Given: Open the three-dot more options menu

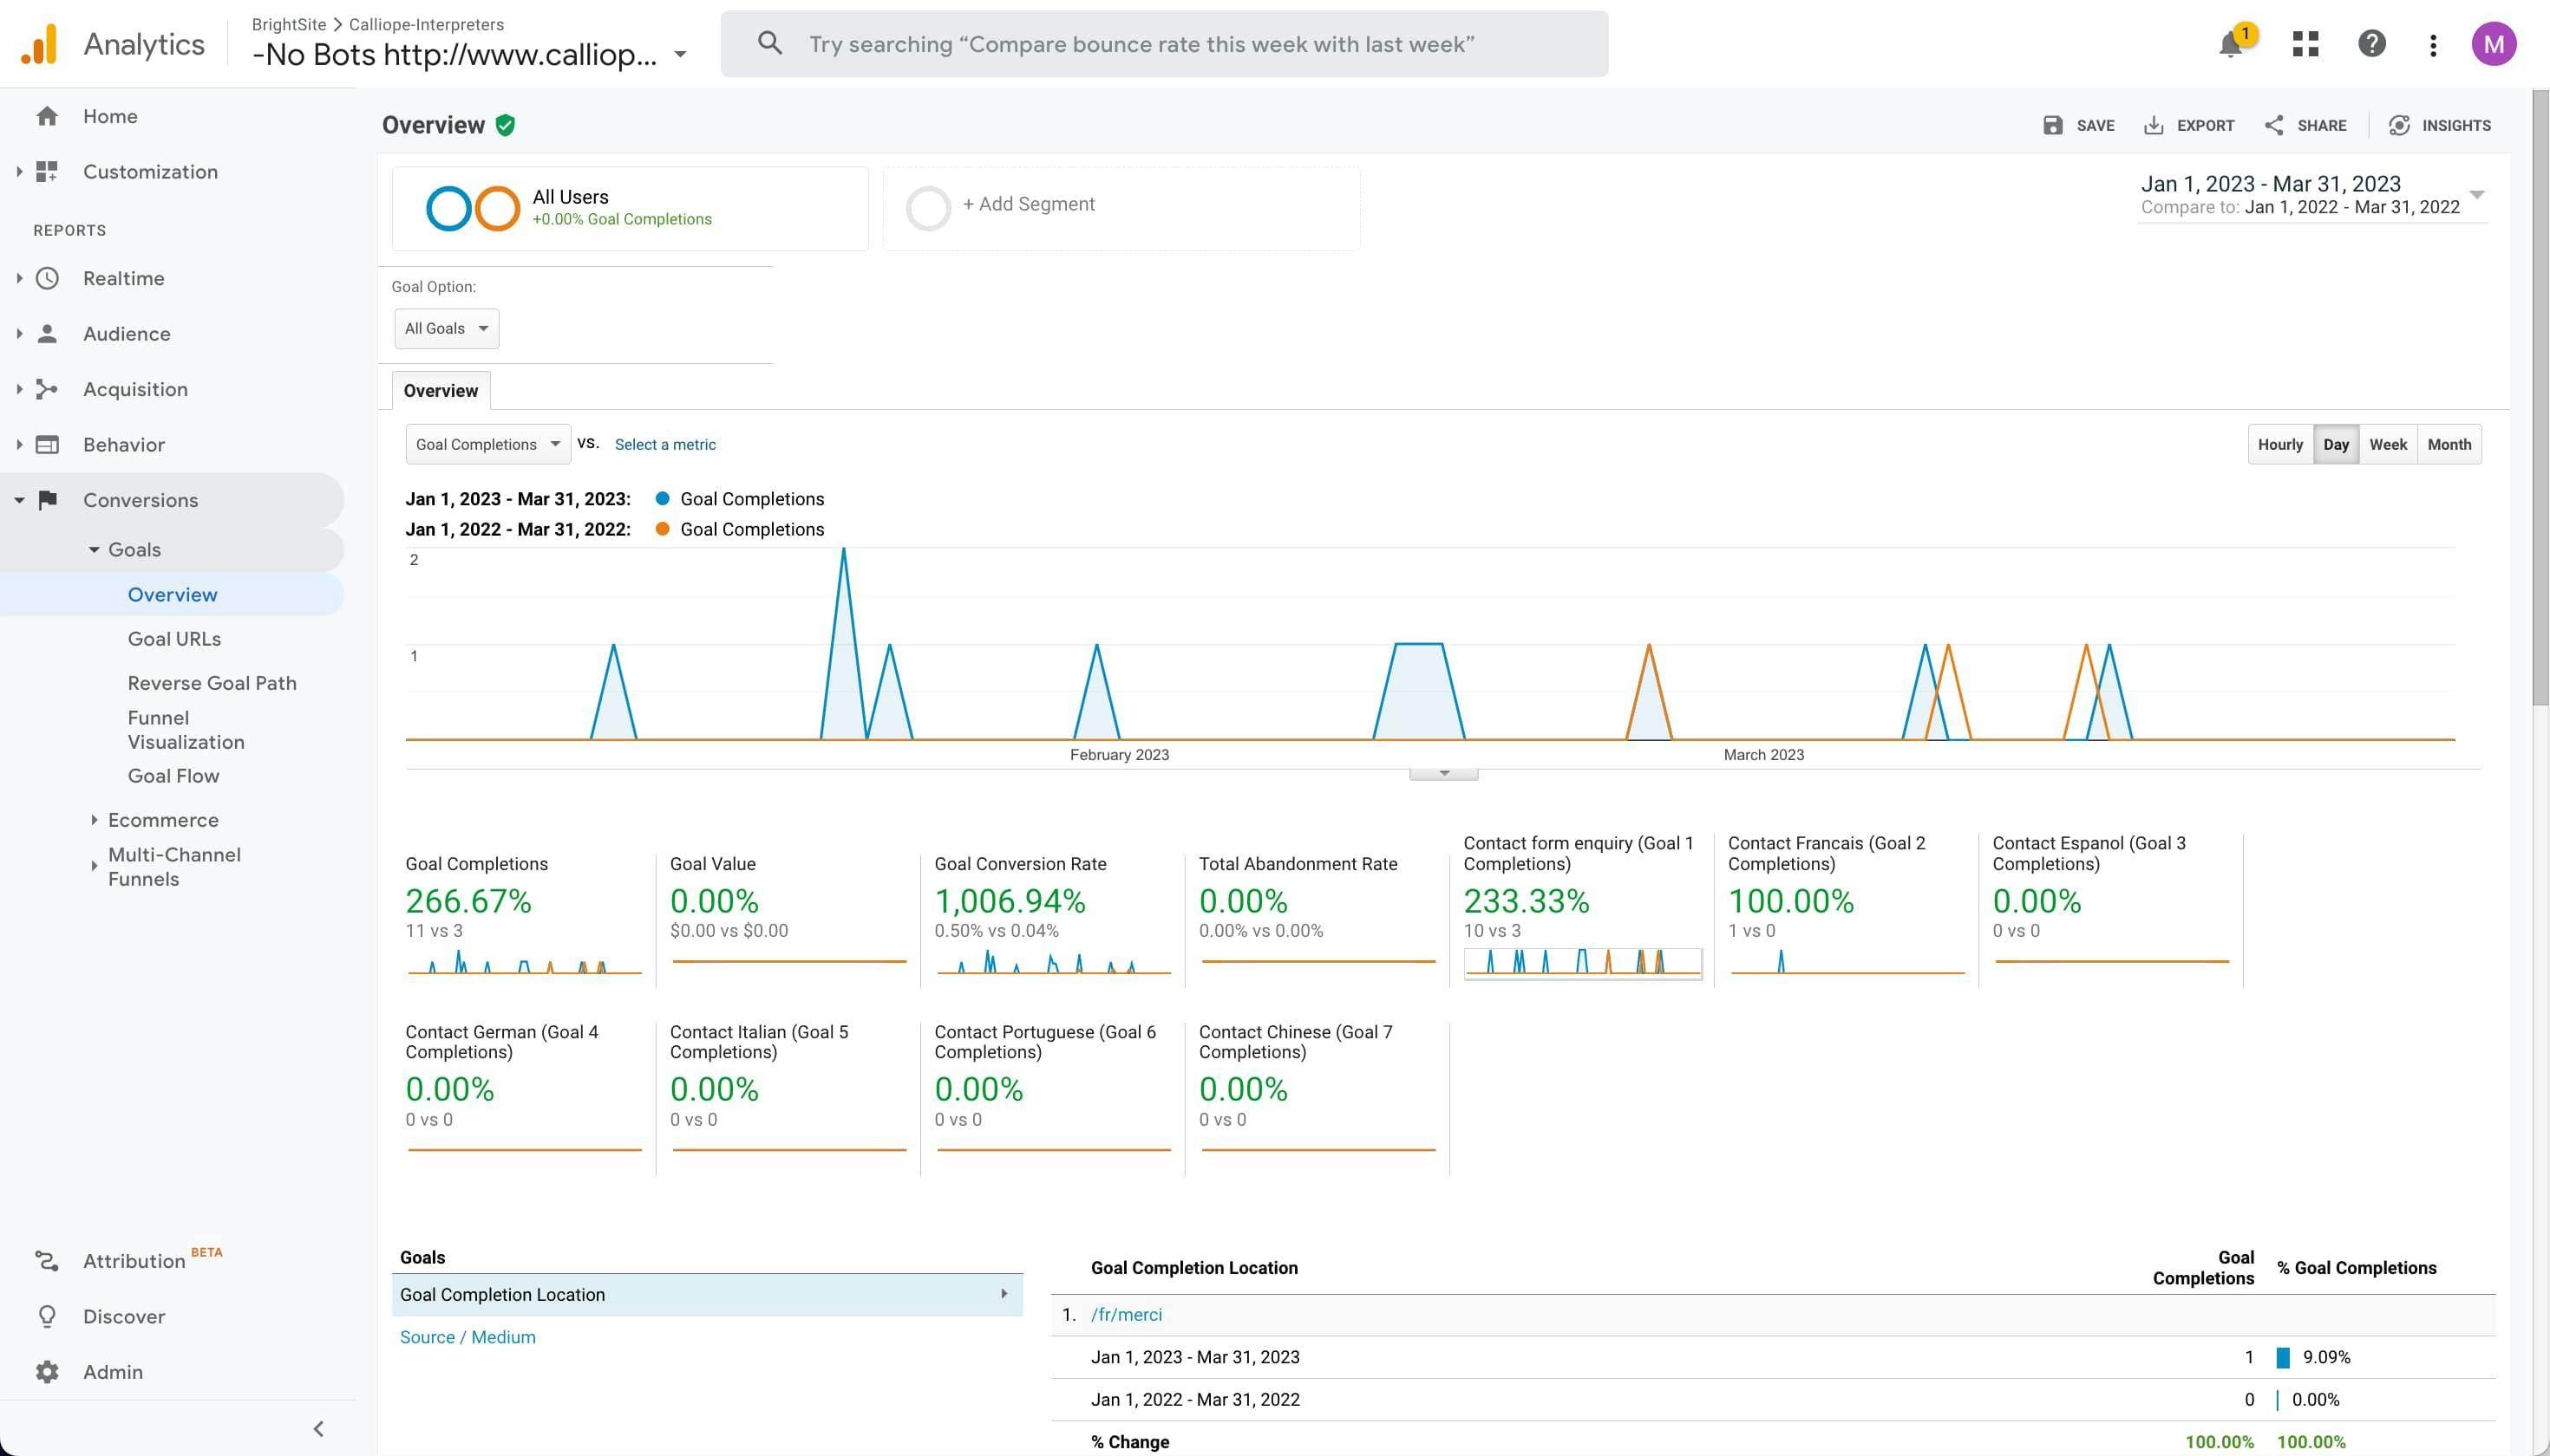Looking at the screenshot, I should pyautogui.click(x=2433, y=45).
